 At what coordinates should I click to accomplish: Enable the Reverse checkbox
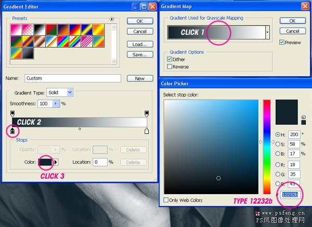click(170, 66)
